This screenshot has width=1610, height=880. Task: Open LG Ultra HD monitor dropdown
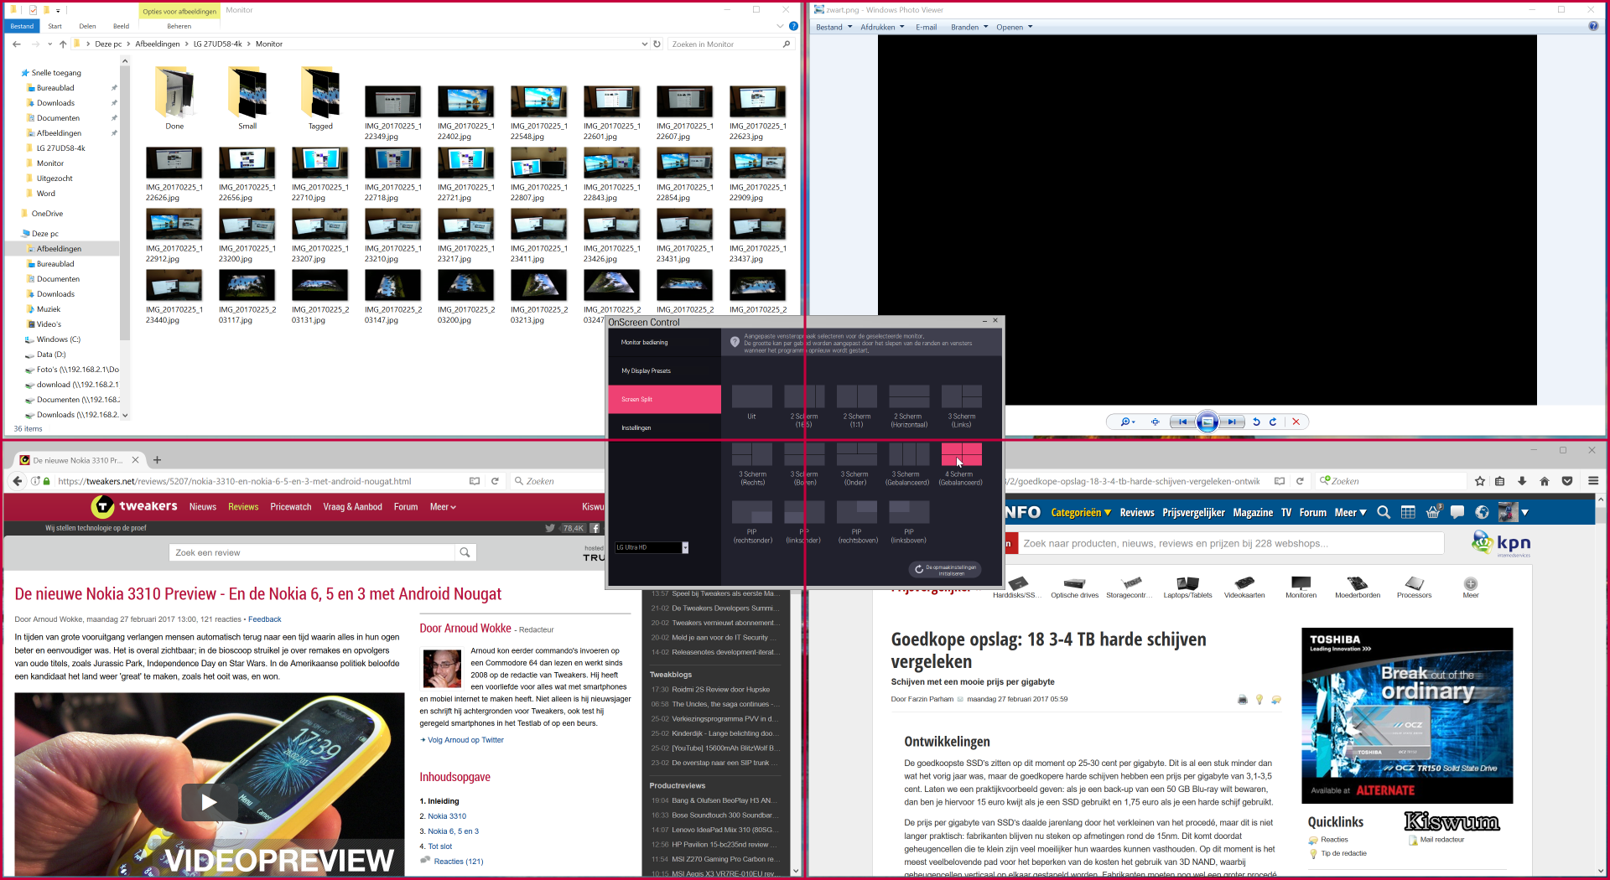[x=685, y=547]
